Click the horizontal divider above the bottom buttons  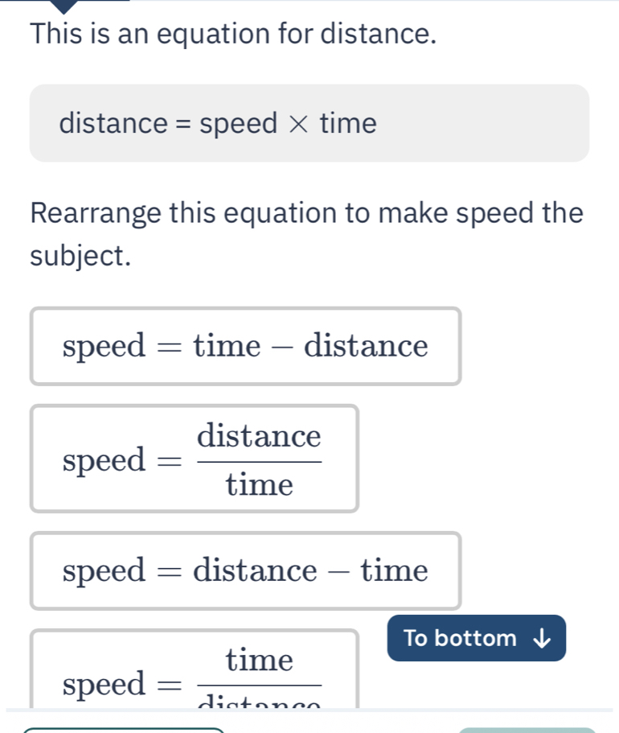(x=309, y=710)
